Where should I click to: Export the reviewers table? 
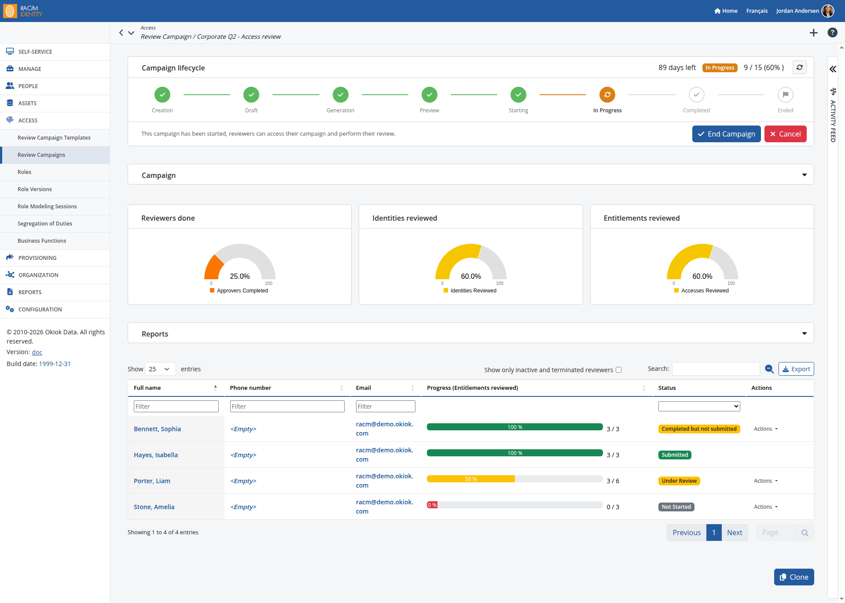click(x=796, y=369)
